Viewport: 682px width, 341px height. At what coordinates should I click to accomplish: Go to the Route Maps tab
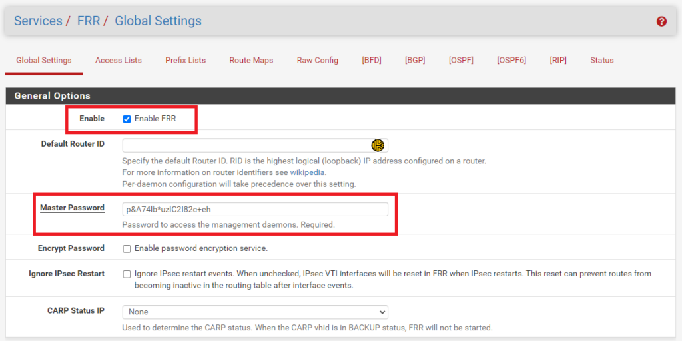(x=251, y=60)
